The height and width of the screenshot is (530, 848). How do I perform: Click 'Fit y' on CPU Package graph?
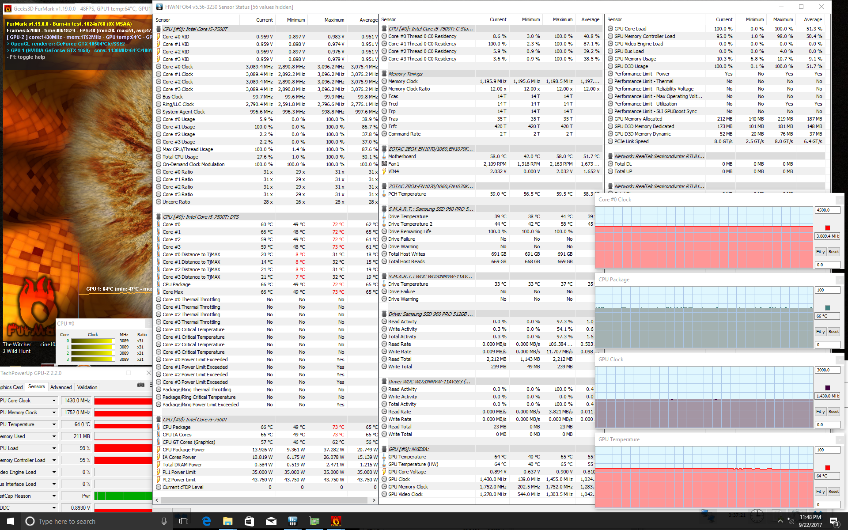[x=821, y=332]
